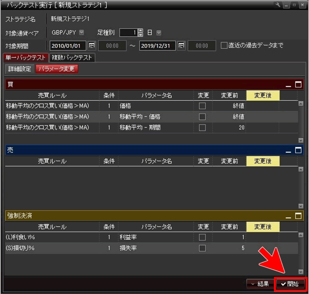This screenshot has height=294, width=309.
Task: Select the (L)利食い% rule row
Action: [151, 237]
